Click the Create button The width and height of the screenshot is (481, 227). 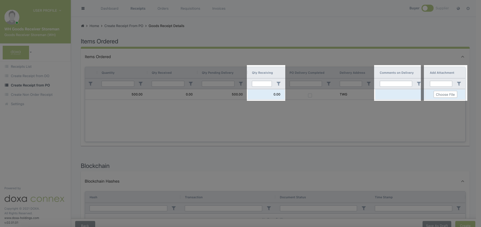click(x=465, y=224)
